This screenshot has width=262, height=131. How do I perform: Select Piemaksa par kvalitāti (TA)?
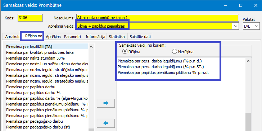pyautogui.click(x=47, y=47)
